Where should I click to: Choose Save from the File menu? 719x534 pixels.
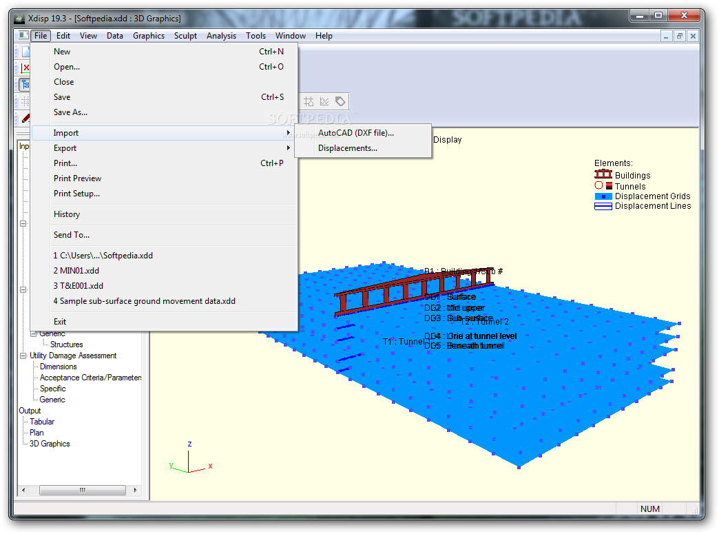(165, 96)
